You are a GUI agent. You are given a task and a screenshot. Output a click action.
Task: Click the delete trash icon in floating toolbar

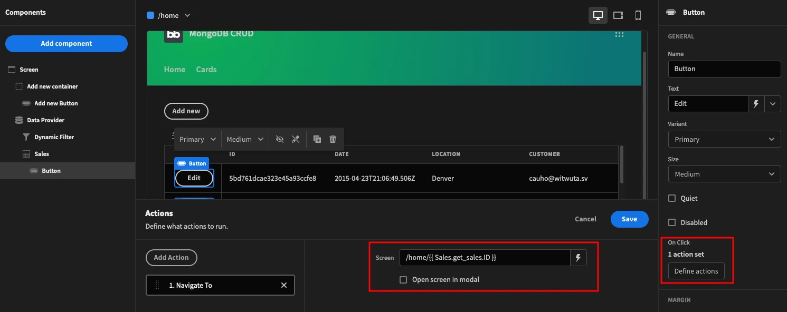click(x=333, y=139)
